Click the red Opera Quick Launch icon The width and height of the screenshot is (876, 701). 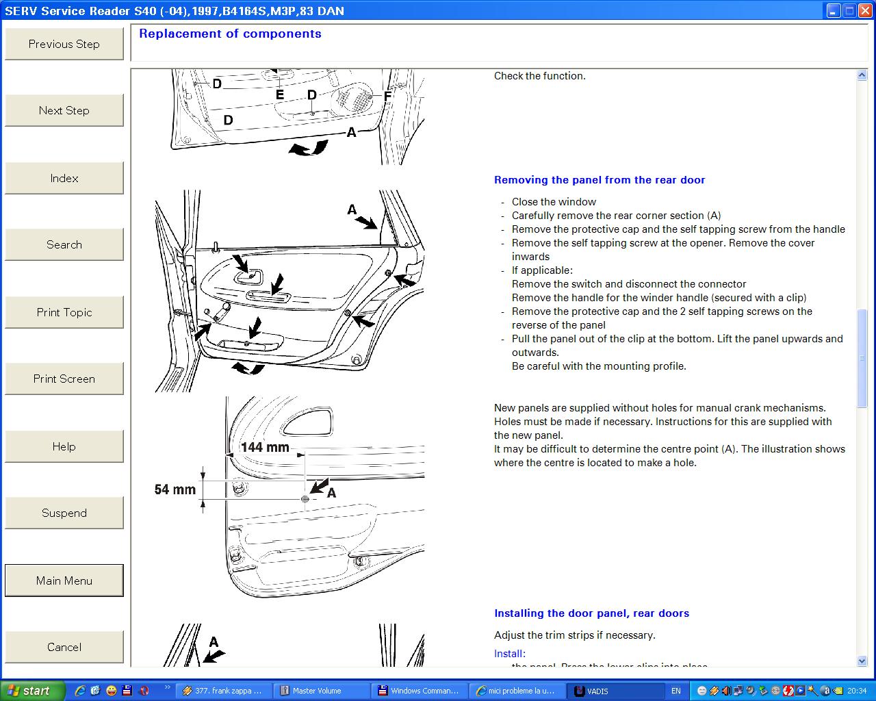coord(144,691)
